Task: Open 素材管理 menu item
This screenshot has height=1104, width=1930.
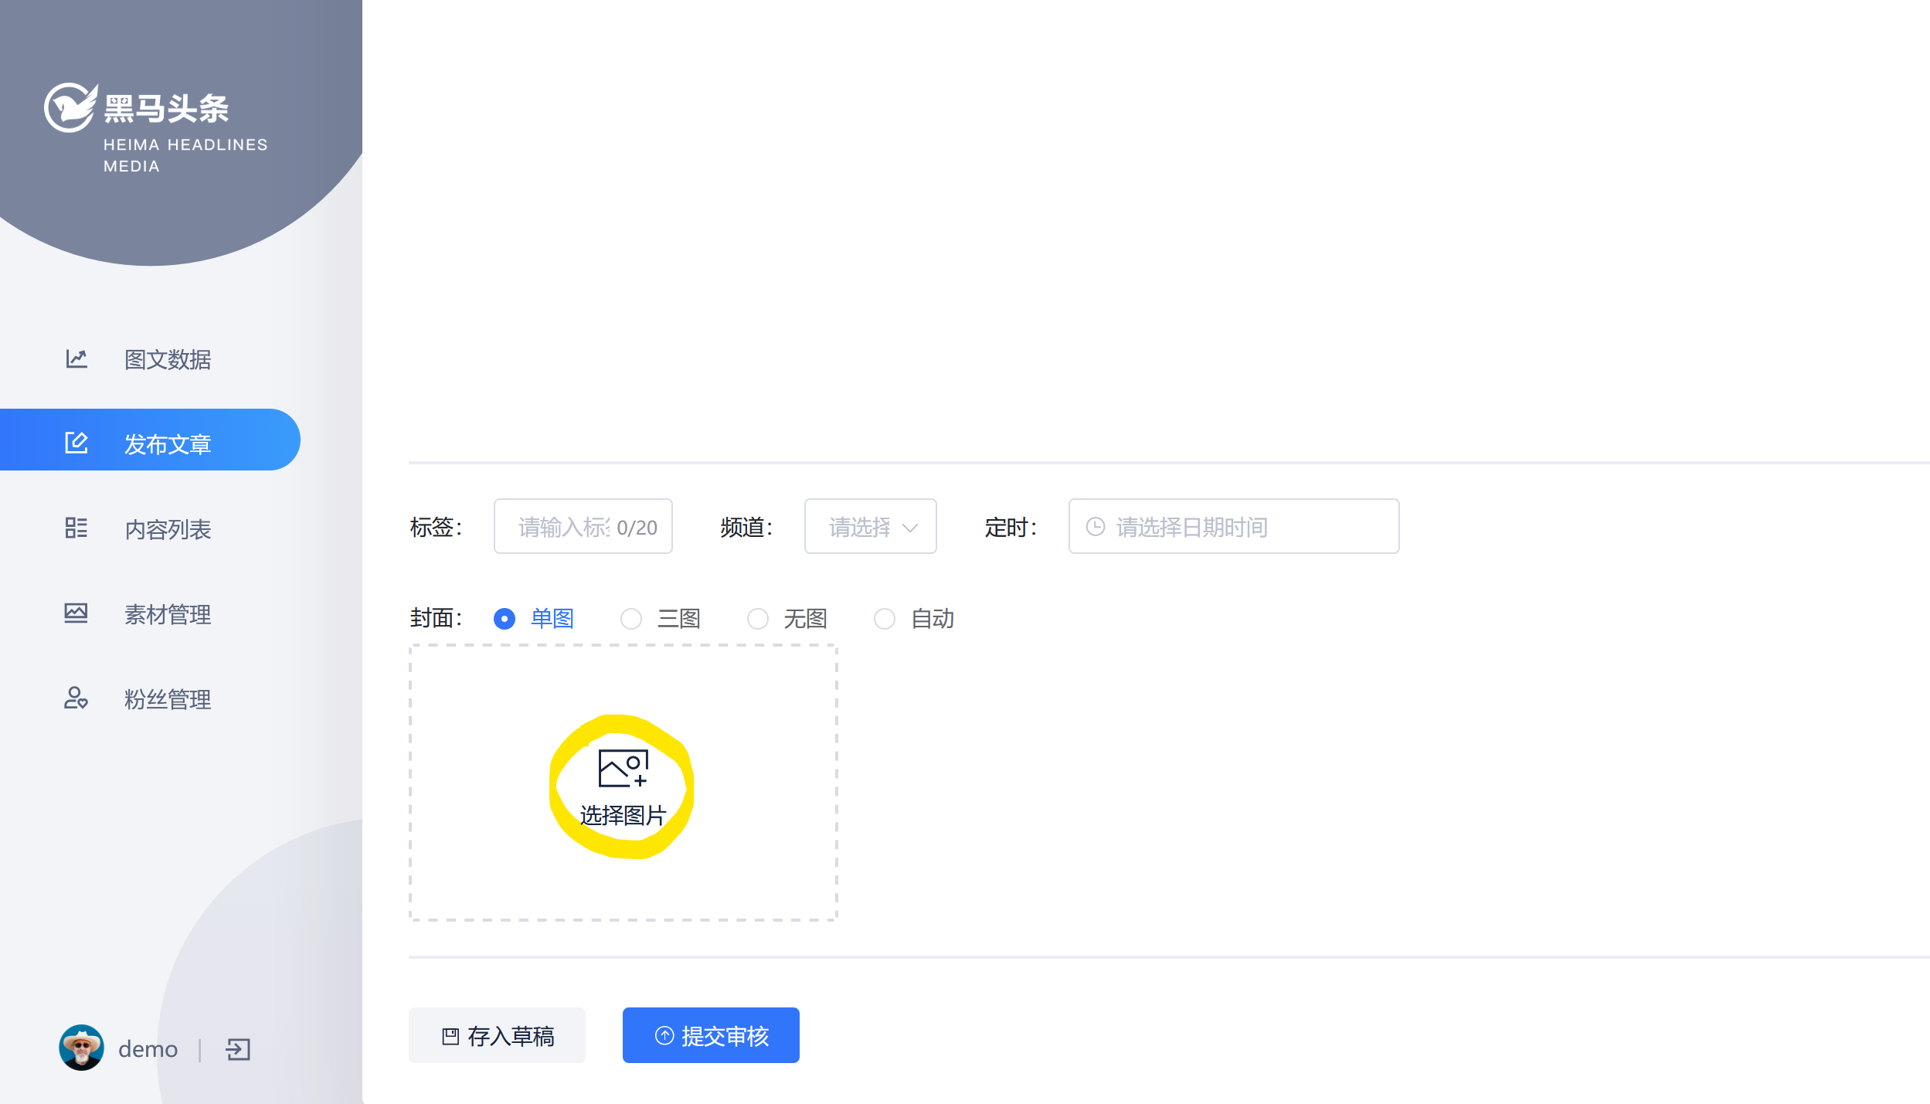Action: coord(168,614)
